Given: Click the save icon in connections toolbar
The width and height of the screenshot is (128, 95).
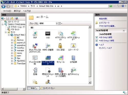Looking at the screenshot, I should pos(8,18).
